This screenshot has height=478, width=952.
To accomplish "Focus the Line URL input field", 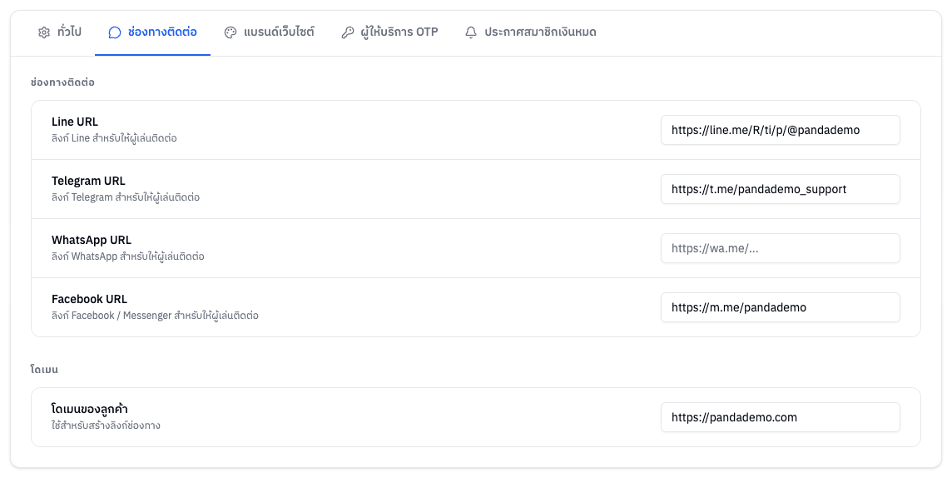I will tap(781, 130).
